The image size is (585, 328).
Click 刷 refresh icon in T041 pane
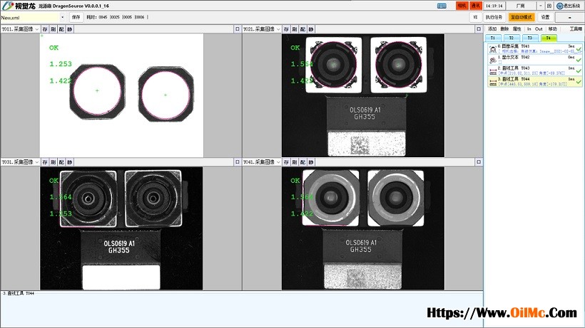pyautogui.click(x=295, y=162)
